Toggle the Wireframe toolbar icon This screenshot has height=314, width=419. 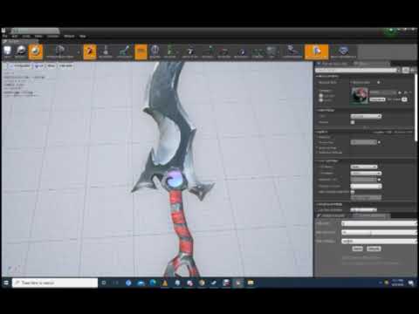[x=106, y=51]
